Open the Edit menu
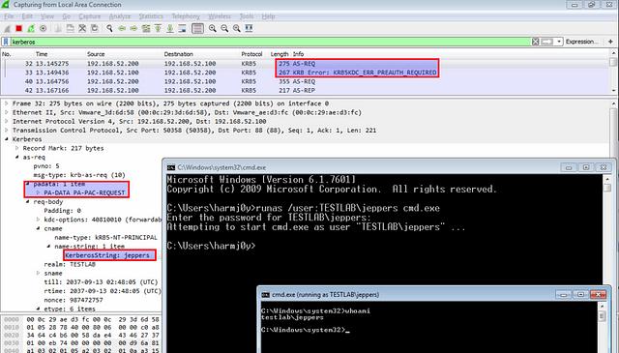The height and width of the screenshot is (353, 619). click(x=27, y=16)
